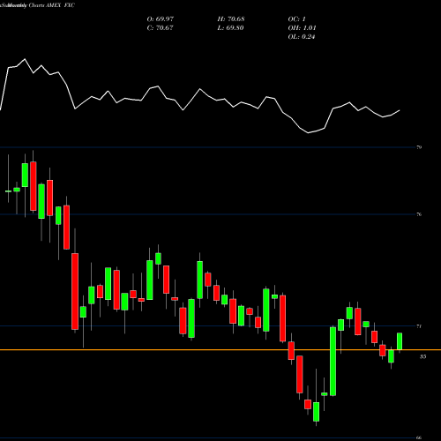Click the 66 price axis label

419,437
